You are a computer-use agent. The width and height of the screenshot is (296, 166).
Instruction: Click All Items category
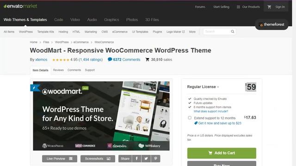point(9,32)
